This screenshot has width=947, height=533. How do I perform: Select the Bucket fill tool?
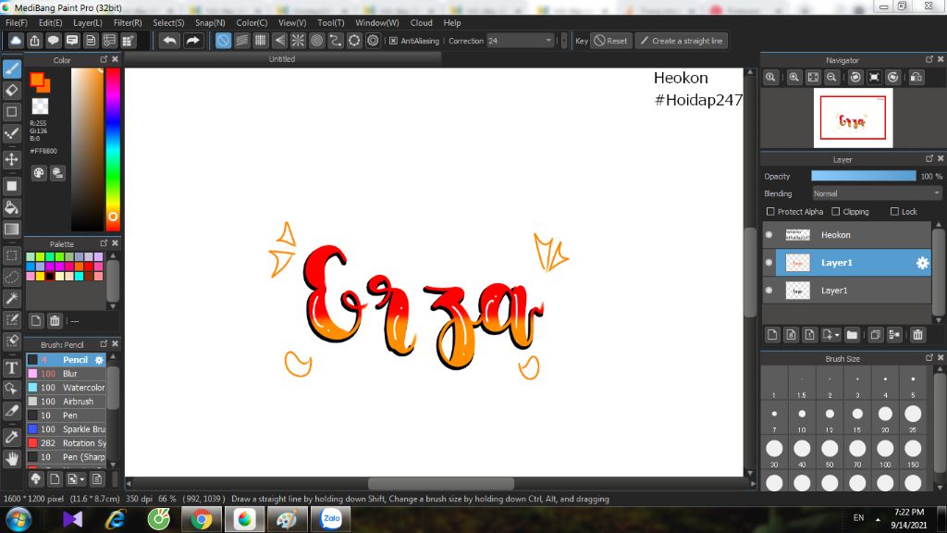pos(12,208)
